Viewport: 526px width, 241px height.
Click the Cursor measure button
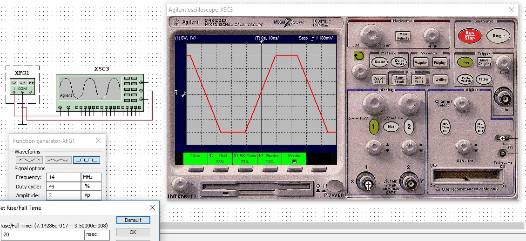(379, 62)
